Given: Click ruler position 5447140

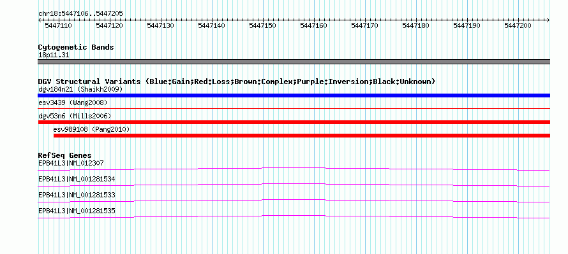Looking at the screenshot, I should (211, 25).
